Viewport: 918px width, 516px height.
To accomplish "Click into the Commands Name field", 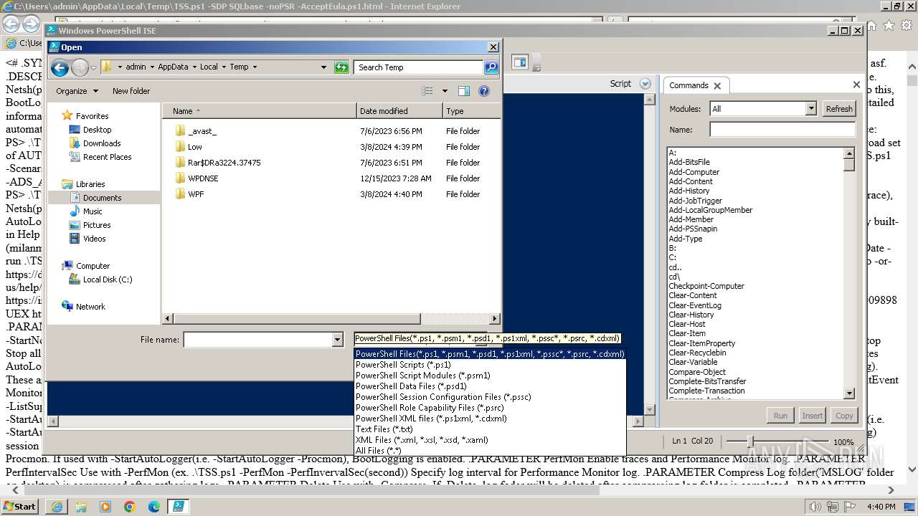I will point(782,130).
